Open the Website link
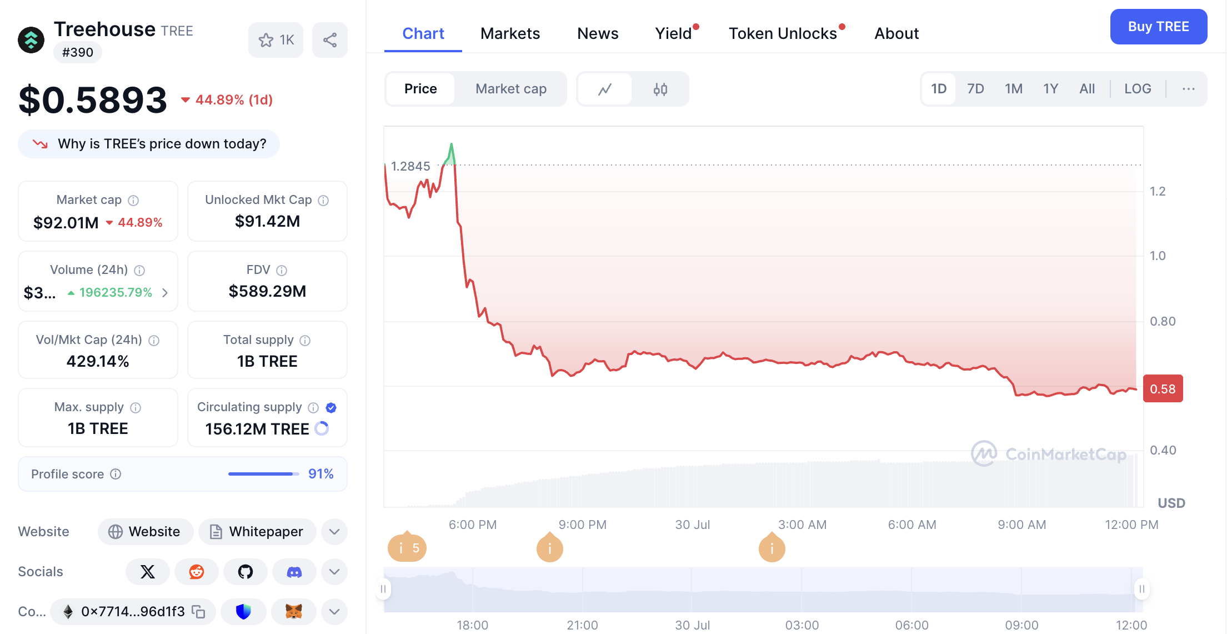Viewport: 1227px width, 634px height. (146, 532)
